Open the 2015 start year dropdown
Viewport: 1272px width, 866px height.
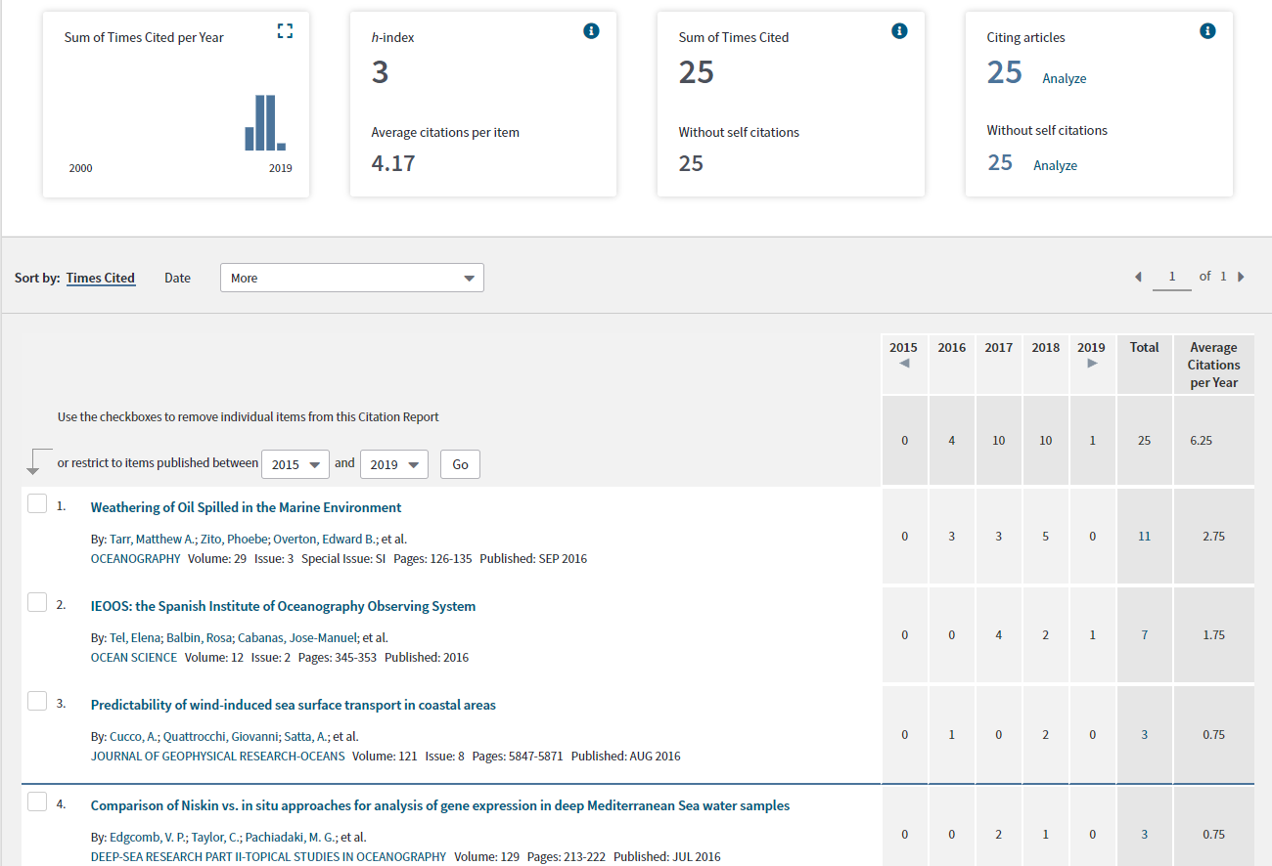tap(295, 464)
